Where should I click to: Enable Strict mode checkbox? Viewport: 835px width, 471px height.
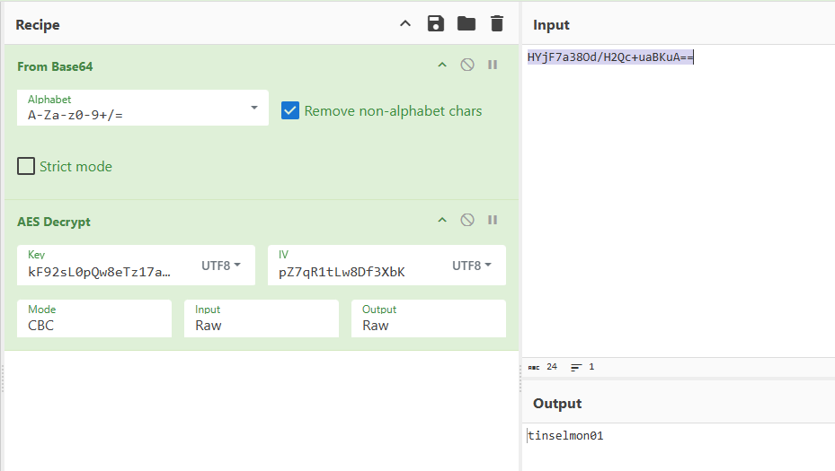point(27,167)
